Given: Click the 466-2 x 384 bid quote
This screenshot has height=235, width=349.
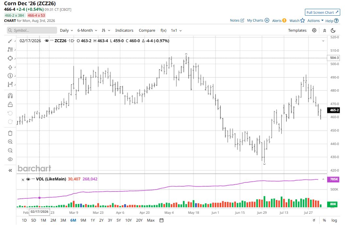Looking at the screenshot, I should coord(14,15).
